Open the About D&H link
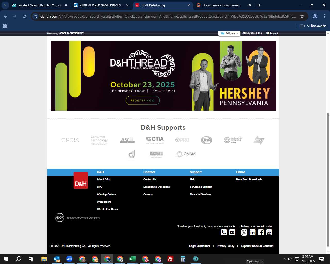The image size is (330, 264). point(104,179)
